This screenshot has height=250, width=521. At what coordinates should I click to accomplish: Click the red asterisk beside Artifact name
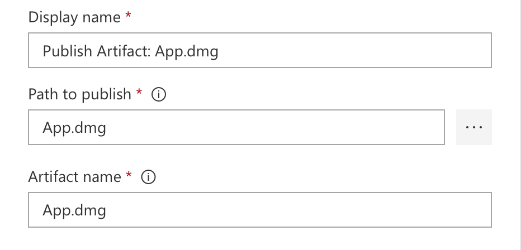pyautogui.click(x=129, y=175)
